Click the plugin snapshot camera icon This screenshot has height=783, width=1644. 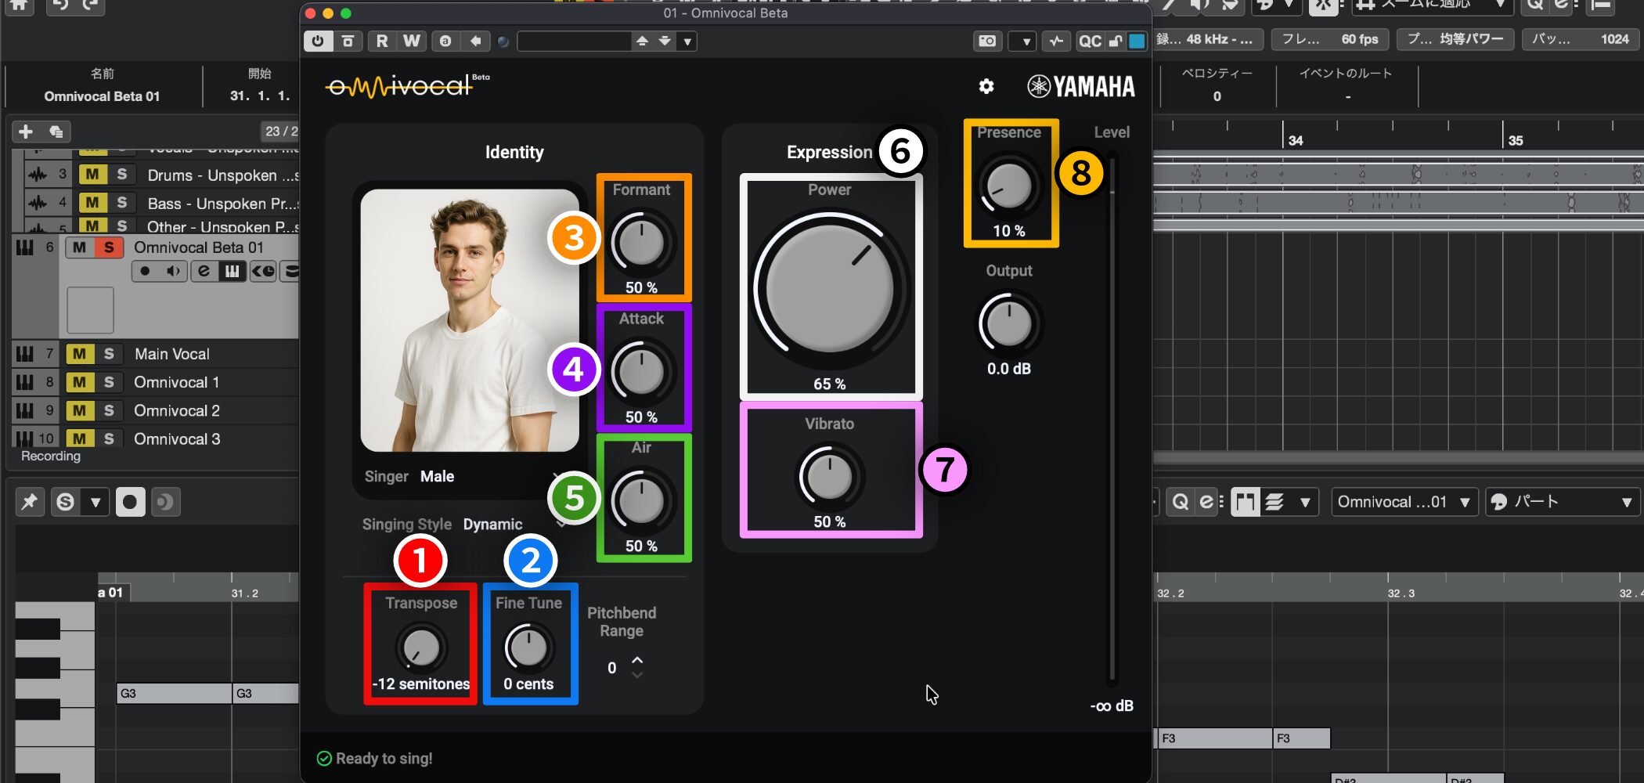pyautogui.click(x=987, y=41)
